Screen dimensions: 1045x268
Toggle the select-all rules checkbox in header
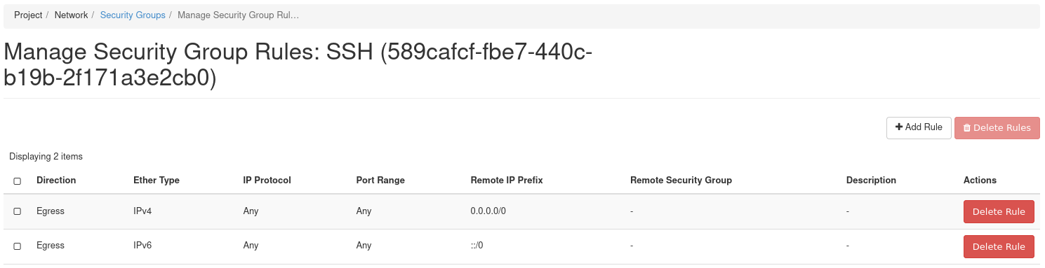[18, 181]
